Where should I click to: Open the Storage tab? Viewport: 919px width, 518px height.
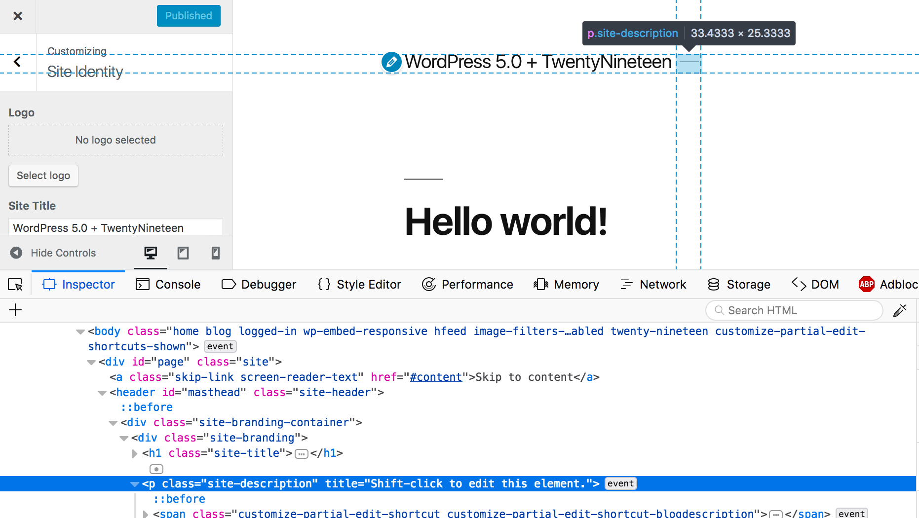[739, 285]
